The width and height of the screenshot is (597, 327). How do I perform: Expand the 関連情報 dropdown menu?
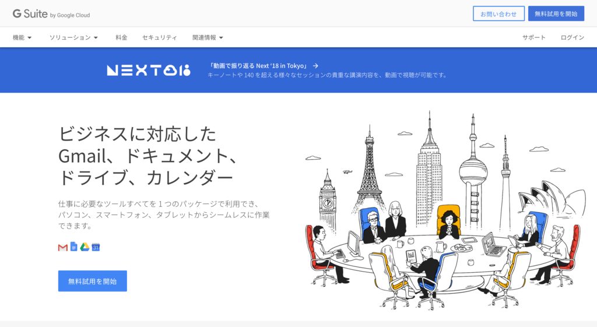(x=208, y=37)
